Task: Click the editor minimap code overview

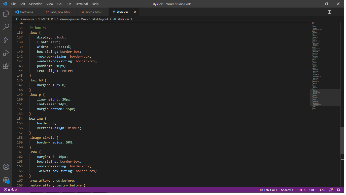Action: [325, 66]
